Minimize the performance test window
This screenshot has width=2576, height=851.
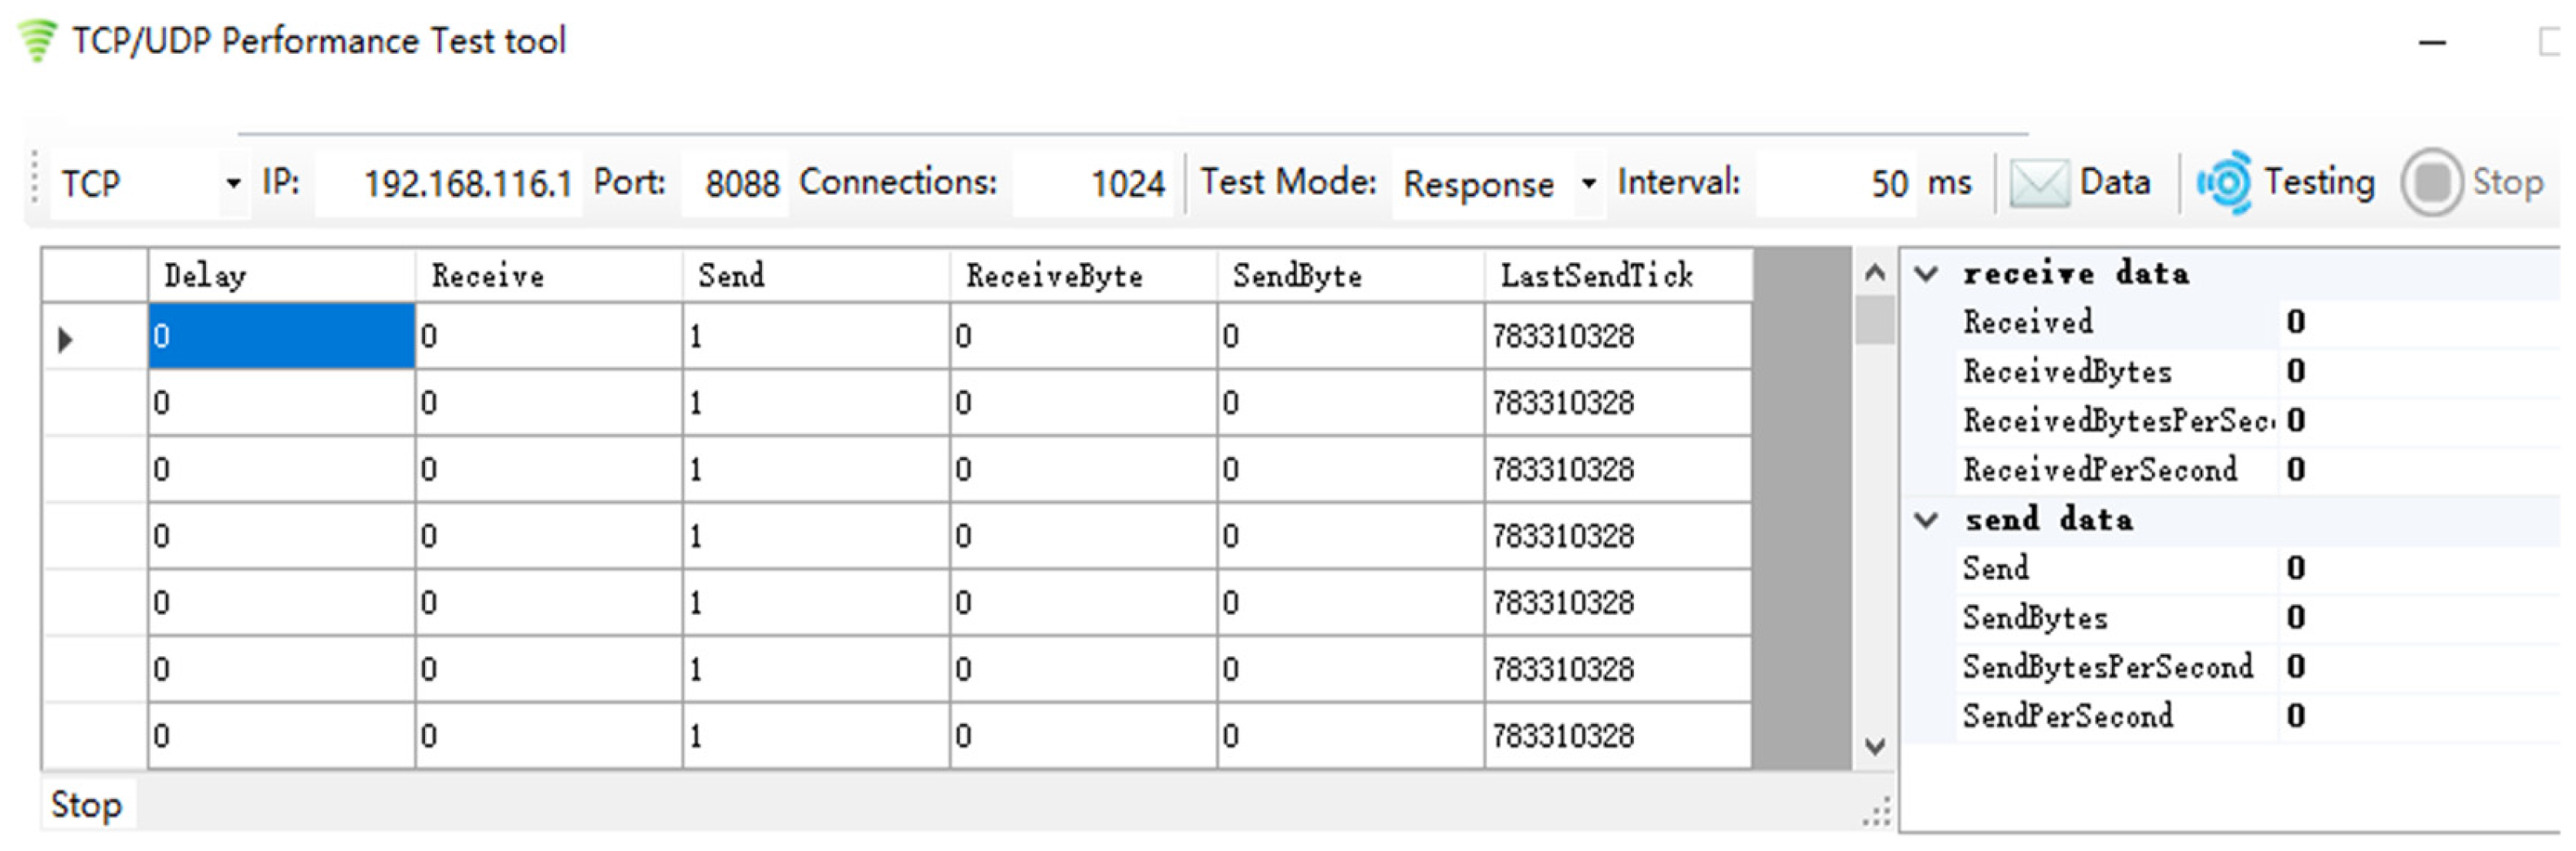[2432, 43]
